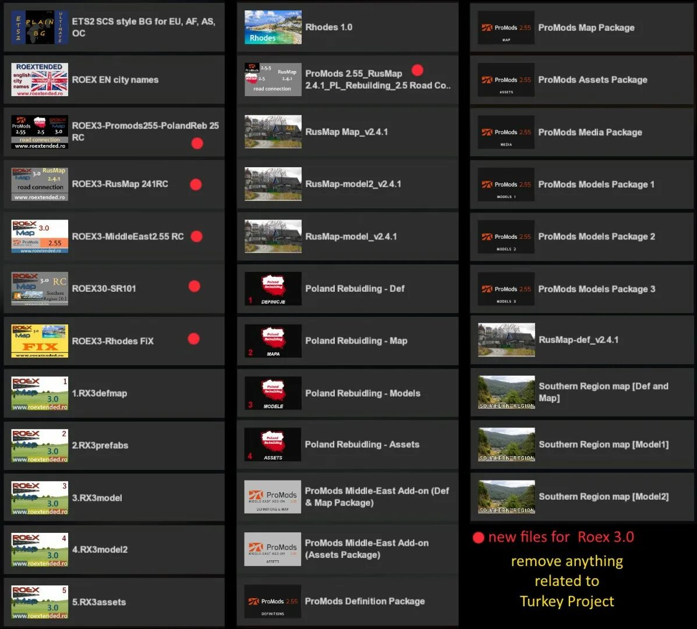This screenshot has height=629, width=697.
Task: Select the "ProMods Assets Package" text
Action: 593,80
